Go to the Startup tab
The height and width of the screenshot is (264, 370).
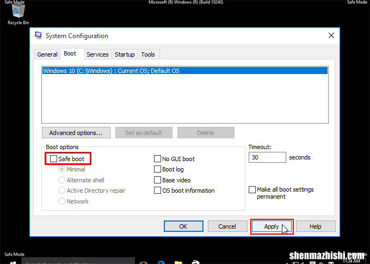coord(125,54)
